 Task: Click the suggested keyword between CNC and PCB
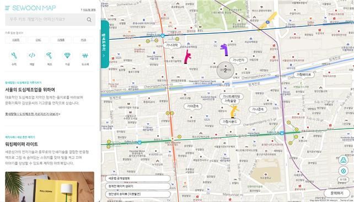coord(61,40)
